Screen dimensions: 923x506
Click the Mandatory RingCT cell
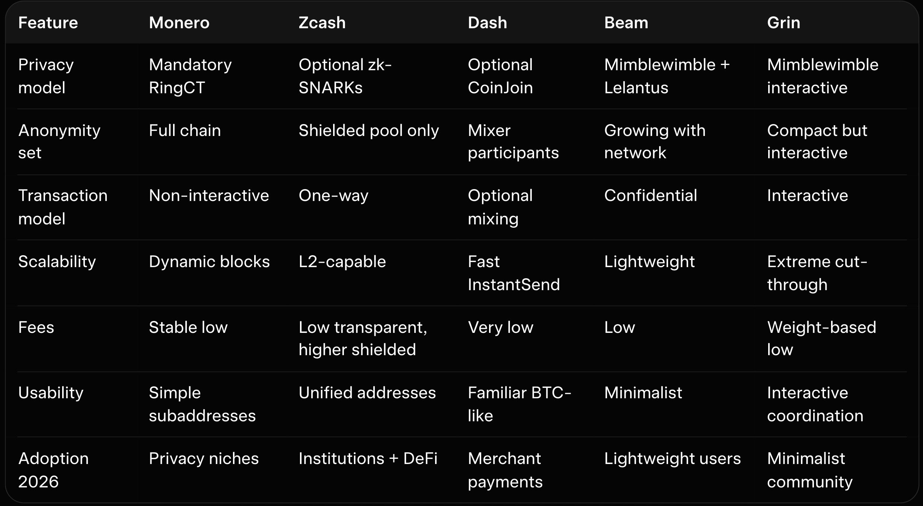pyautogui.click(x=190, y=76)
